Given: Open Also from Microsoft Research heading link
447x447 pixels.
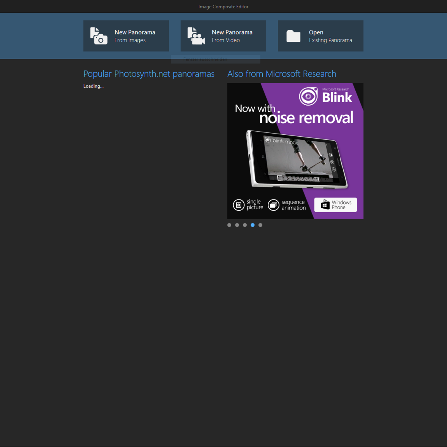Looking at the screenshot, I should coord(282,74).
